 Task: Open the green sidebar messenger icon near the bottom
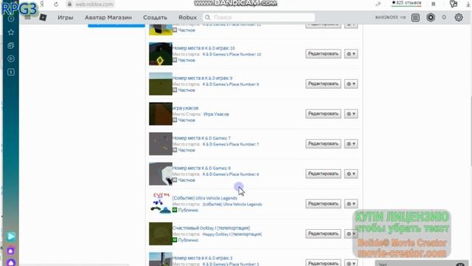pyautogui.click(x=11, y=236)
